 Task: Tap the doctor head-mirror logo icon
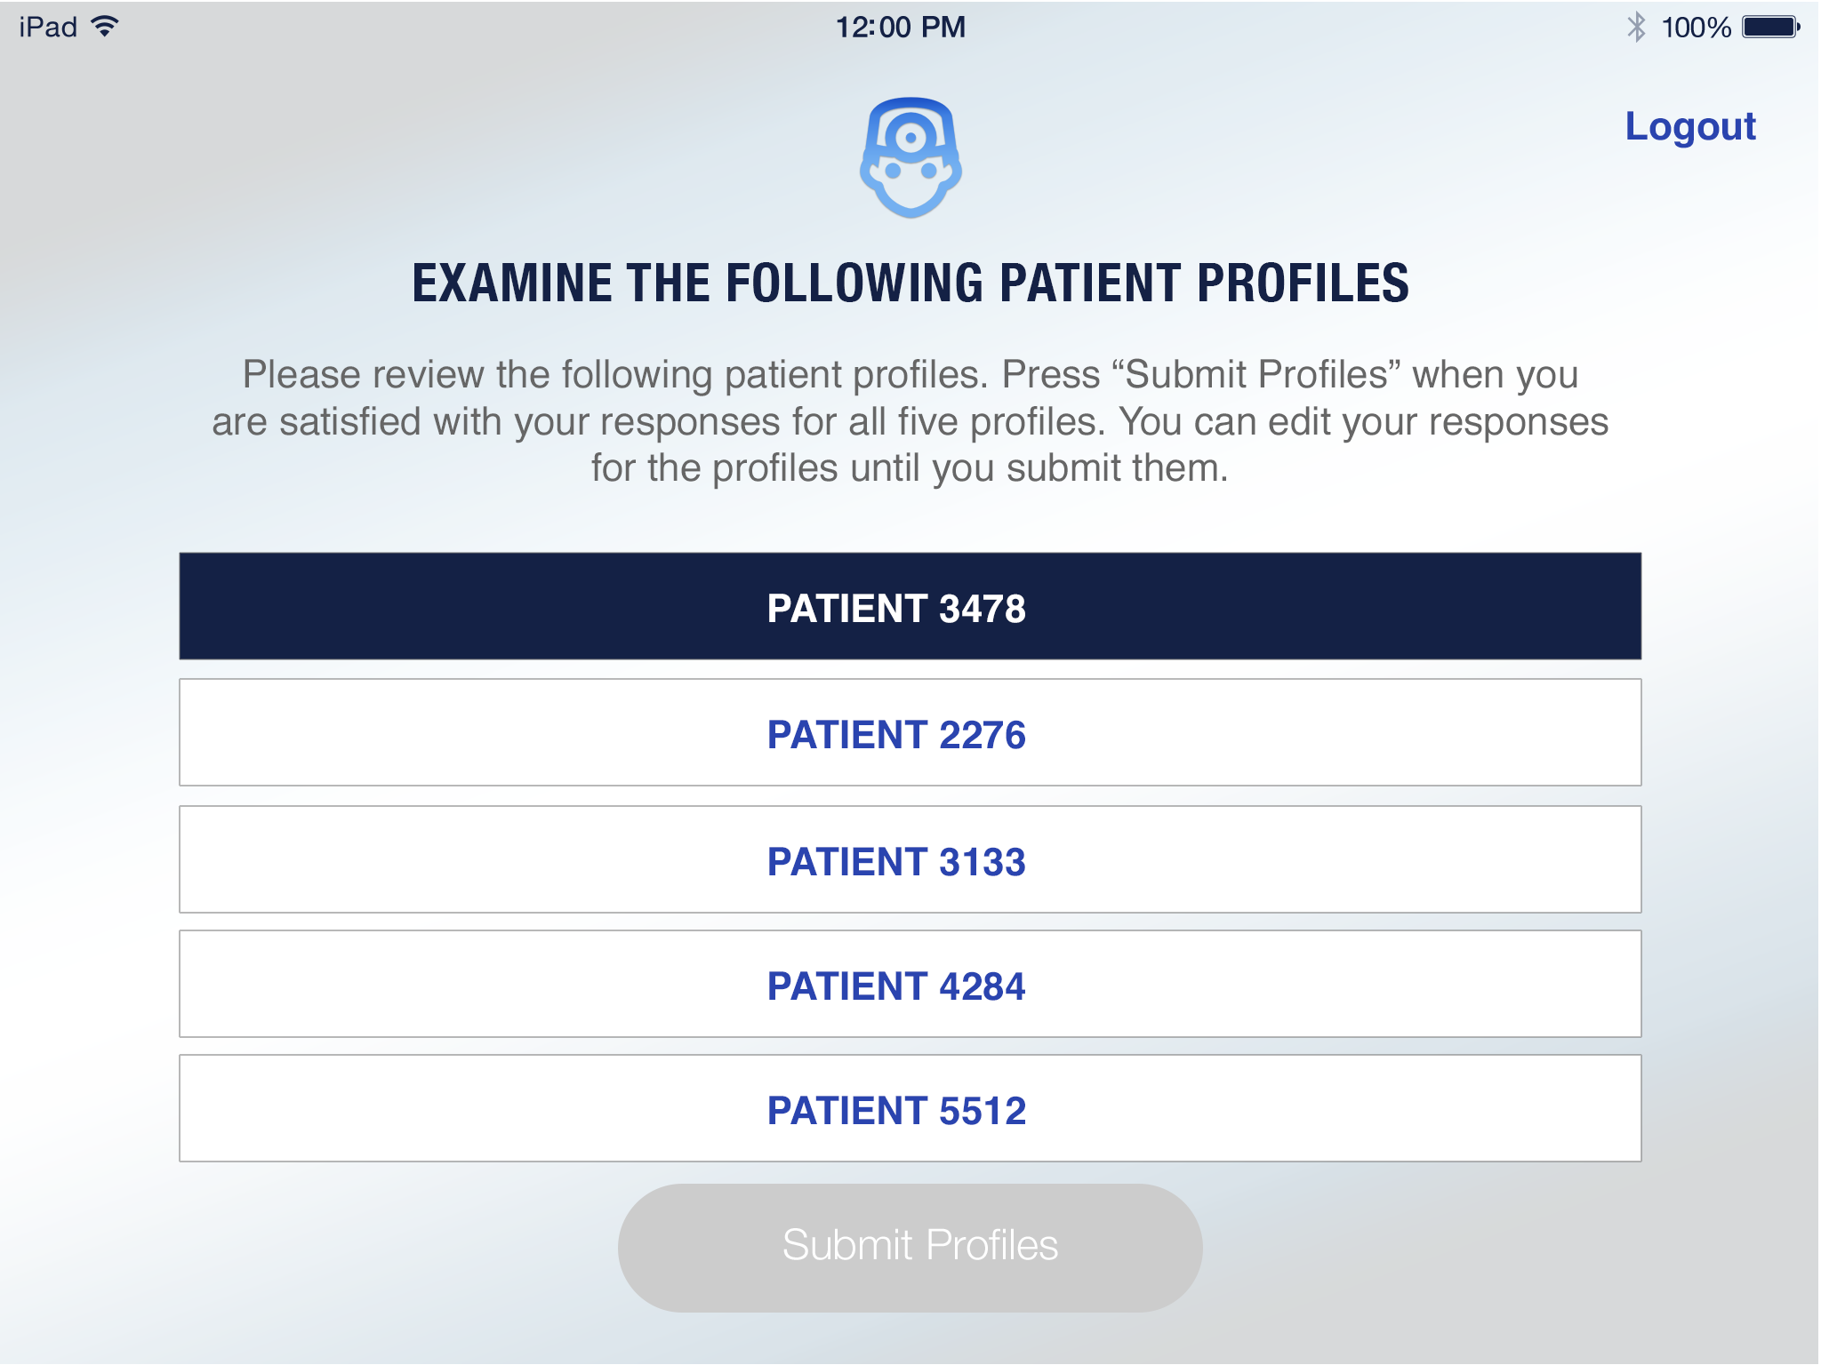click(x=910, y=157)
